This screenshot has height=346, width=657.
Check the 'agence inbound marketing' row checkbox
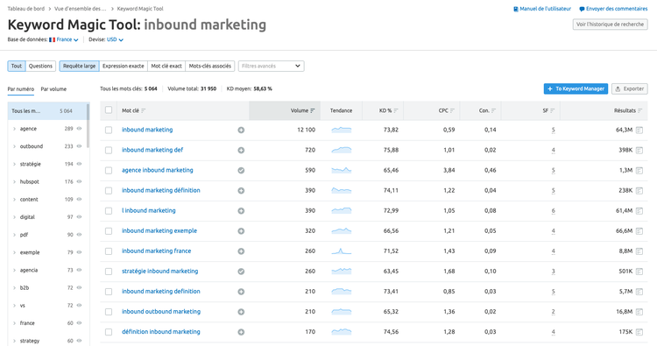point(109,171)
